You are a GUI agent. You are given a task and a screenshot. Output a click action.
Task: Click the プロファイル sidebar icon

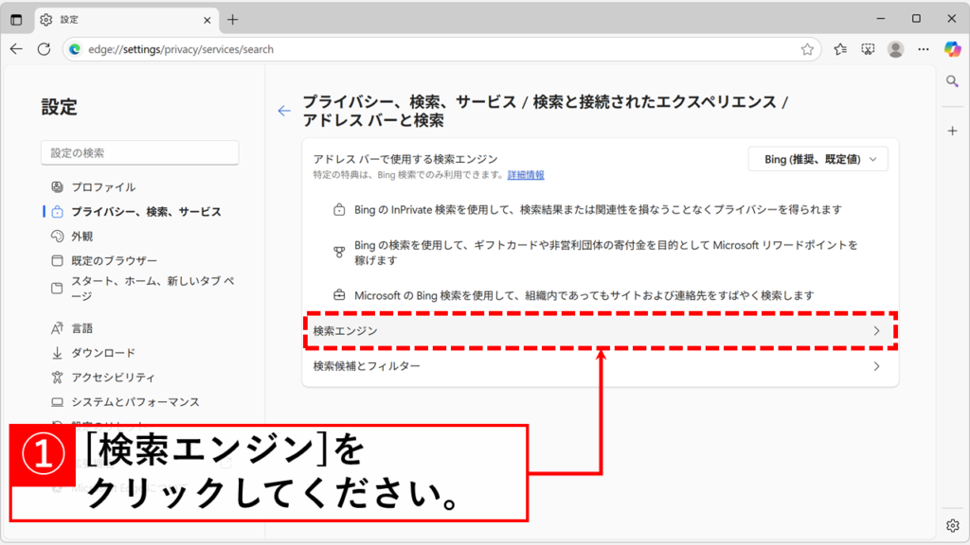point(57,186)
